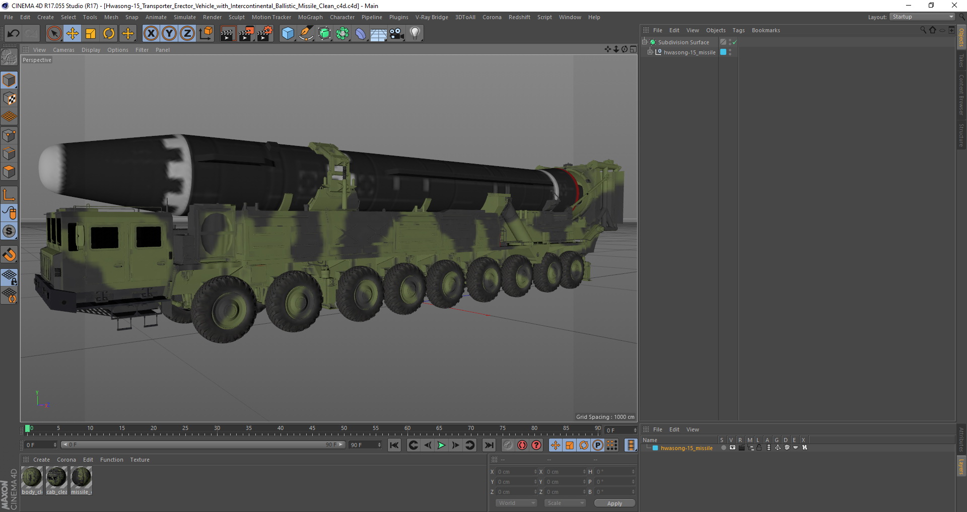
Task: Enable Polygons mode
Action: pyautogui.click(x=9, y=172)
